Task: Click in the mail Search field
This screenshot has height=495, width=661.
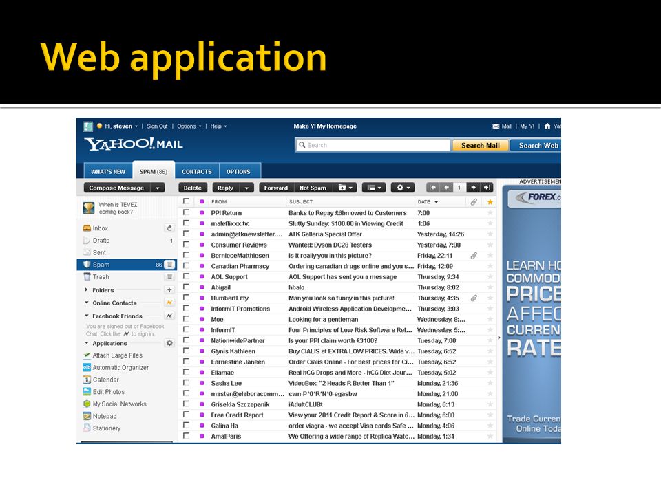Action: pyautogui.click(x=373, y=145)
